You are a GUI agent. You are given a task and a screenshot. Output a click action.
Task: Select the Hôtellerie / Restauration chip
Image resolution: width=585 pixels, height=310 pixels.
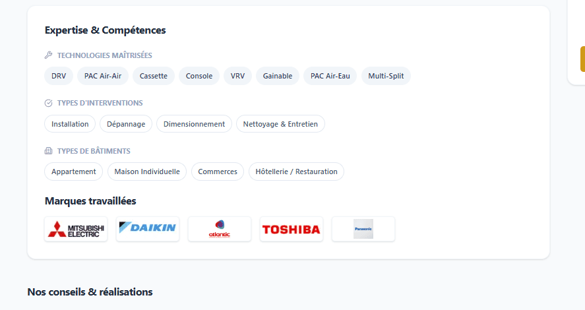pyautogui.click(x=296, y=171)
